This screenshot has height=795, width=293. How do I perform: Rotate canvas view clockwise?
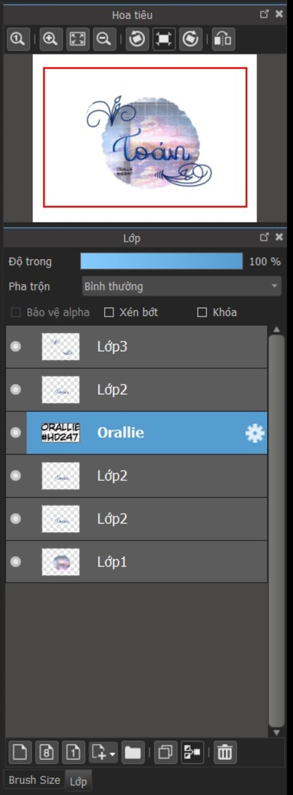191,39
